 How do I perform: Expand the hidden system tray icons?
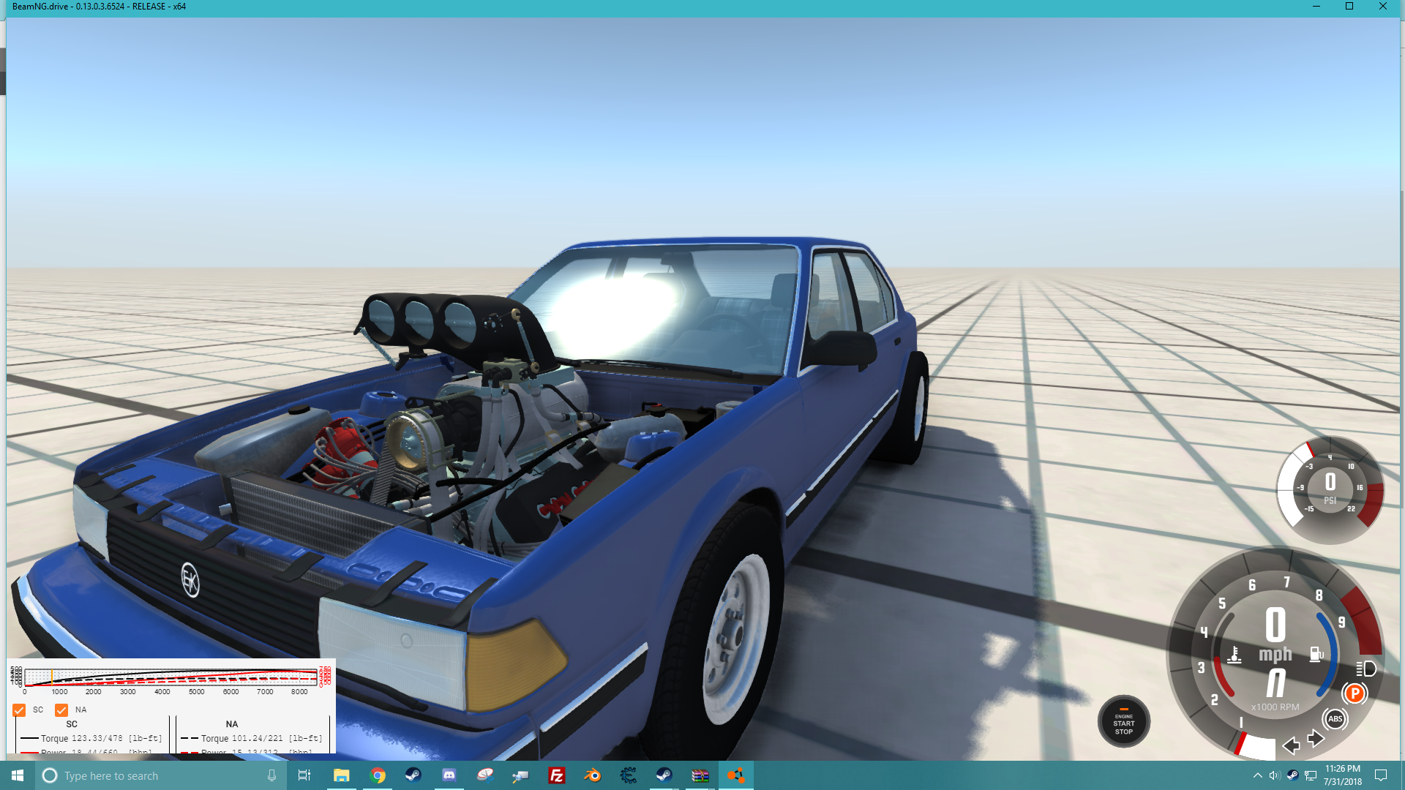click(1257, 775)
